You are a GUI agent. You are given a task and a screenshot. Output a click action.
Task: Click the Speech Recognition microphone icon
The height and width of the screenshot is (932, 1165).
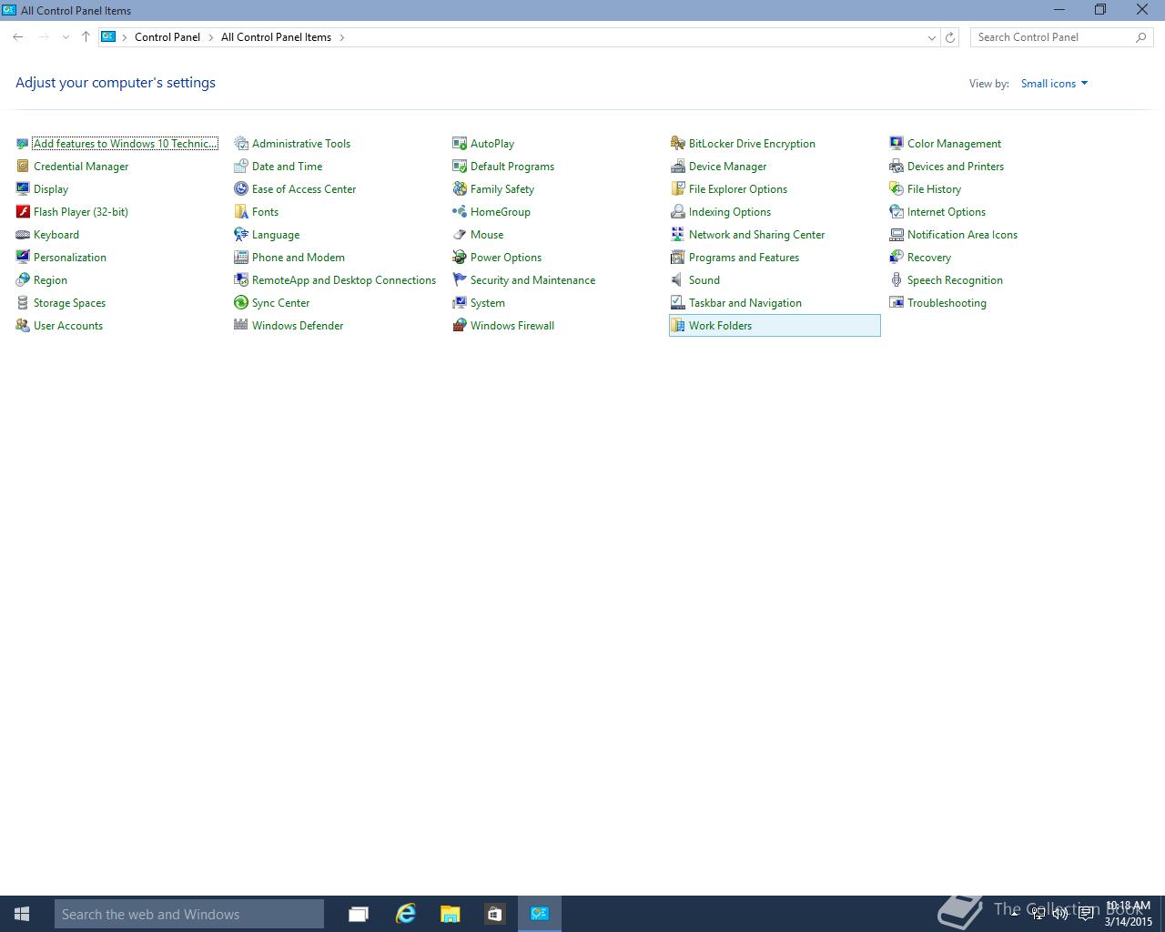coord(897,280)
